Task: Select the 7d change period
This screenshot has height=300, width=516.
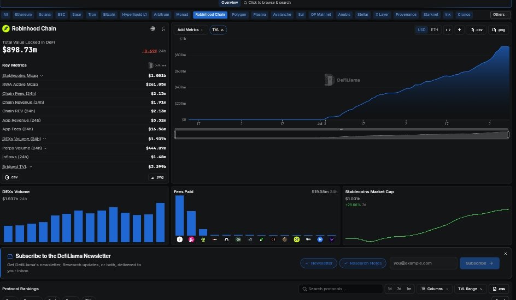Action: 399,289
